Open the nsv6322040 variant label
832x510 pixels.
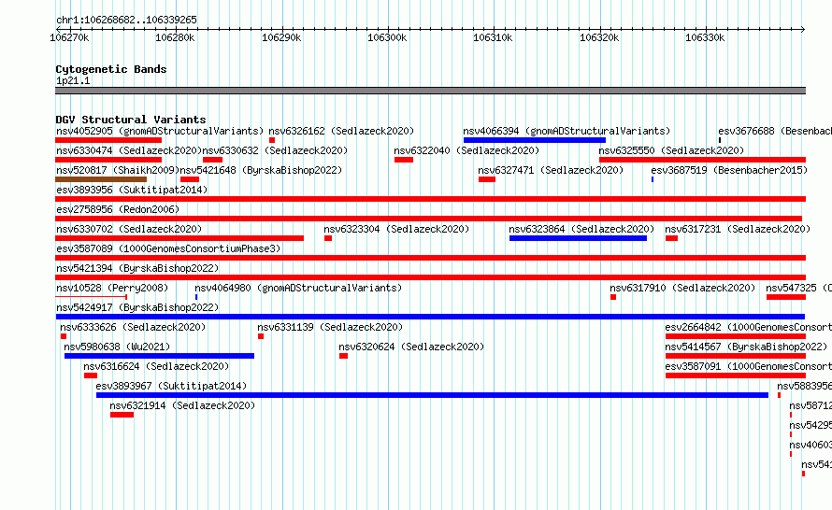(x=466, y=150)
